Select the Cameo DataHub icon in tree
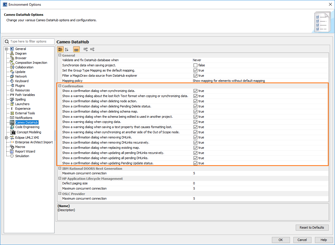 point(12,122)
